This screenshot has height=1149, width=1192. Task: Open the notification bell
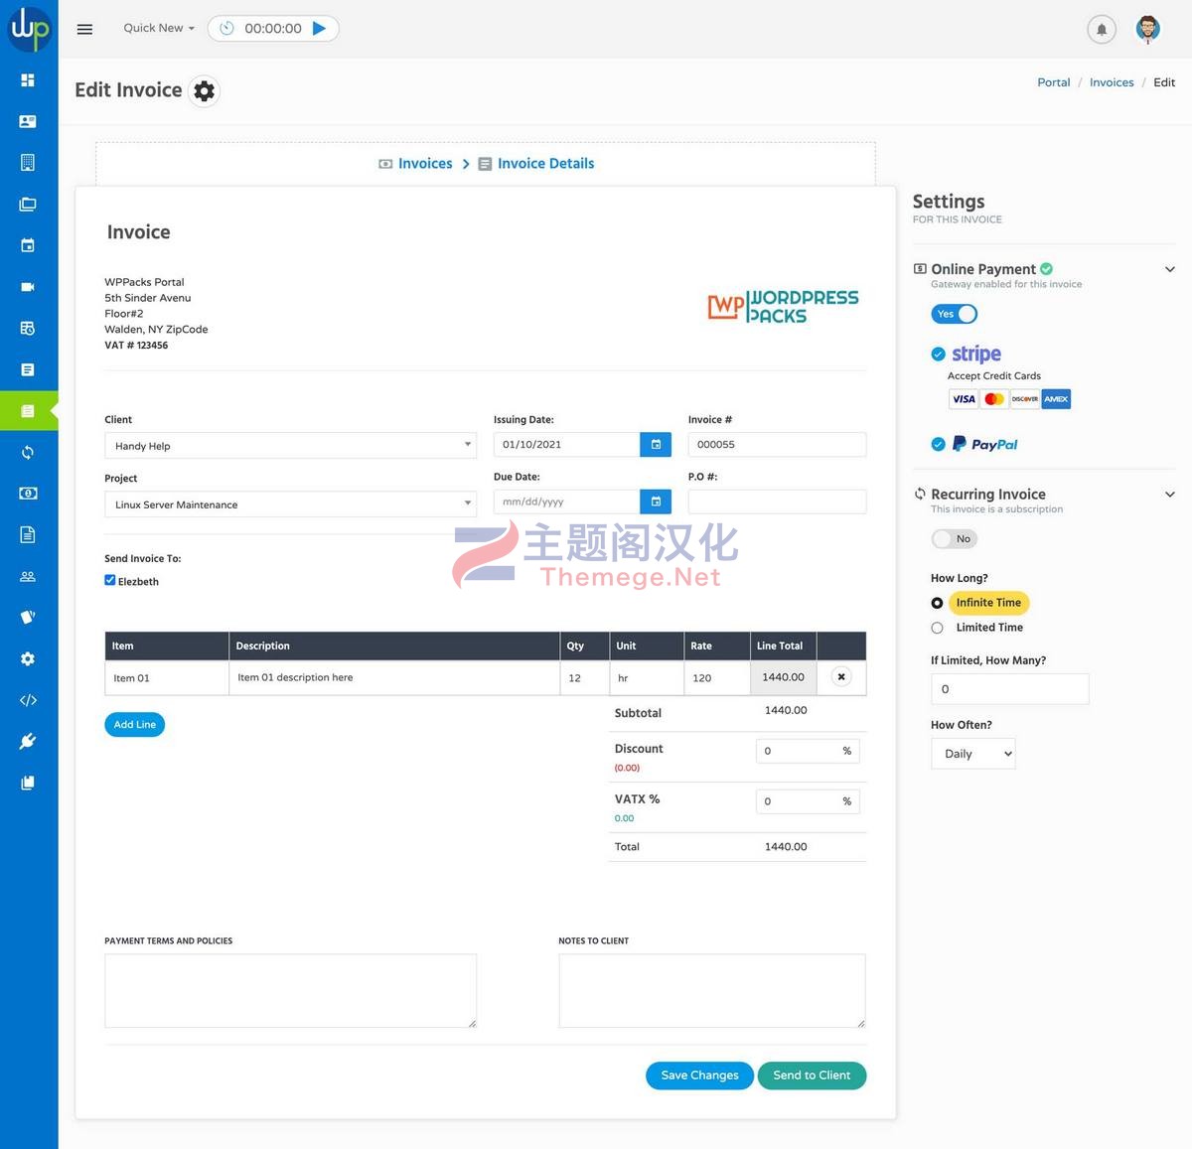click(x=1101, y=29)
